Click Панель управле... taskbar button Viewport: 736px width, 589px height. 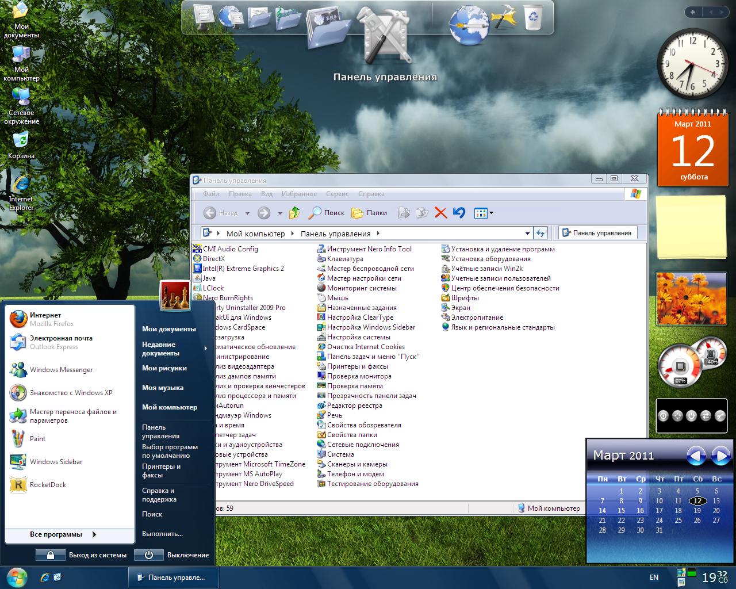tap(173, 577)
